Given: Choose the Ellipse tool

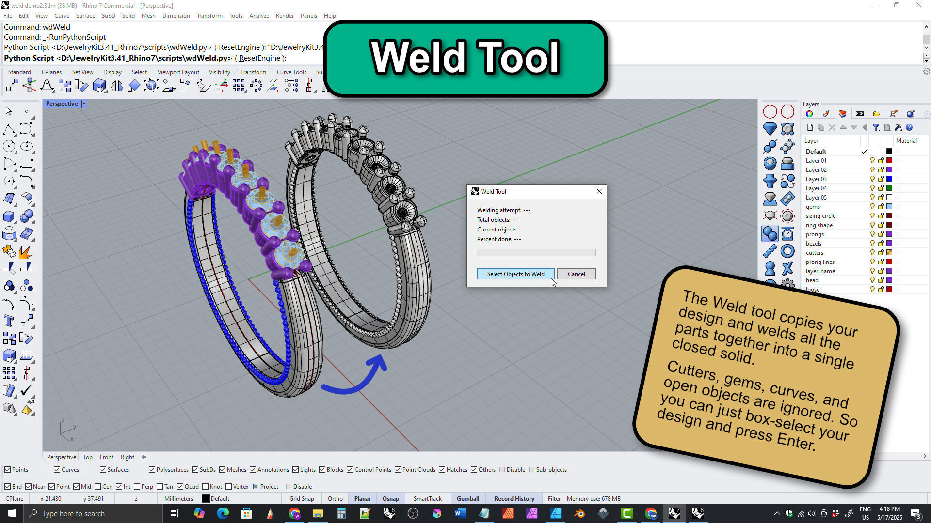Looking at the screenshot, I should point(27,146).
